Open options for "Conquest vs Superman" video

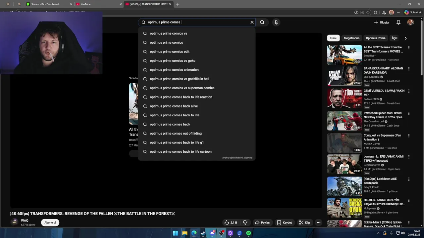pyautogui.click(x=409, y=136)
